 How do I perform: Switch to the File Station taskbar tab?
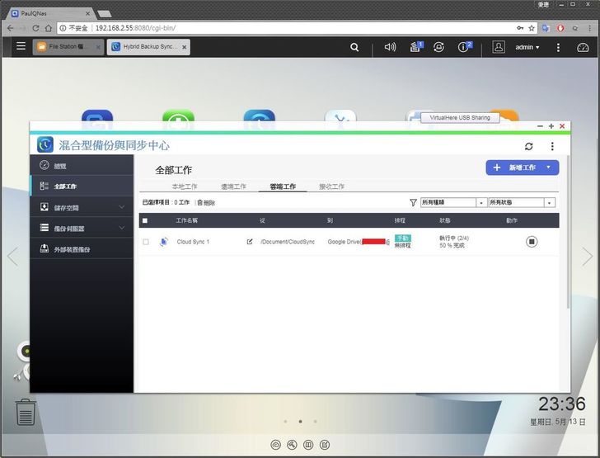pos(68,47)
